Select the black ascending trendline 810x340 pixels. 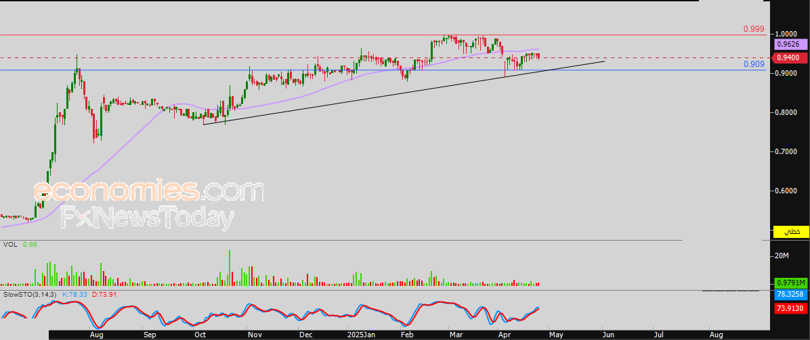403,93
